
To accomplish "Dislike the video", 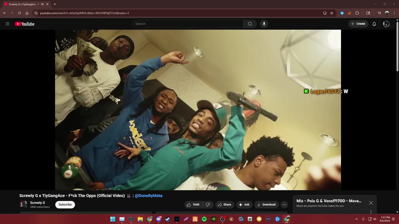I will pos(208,204).
